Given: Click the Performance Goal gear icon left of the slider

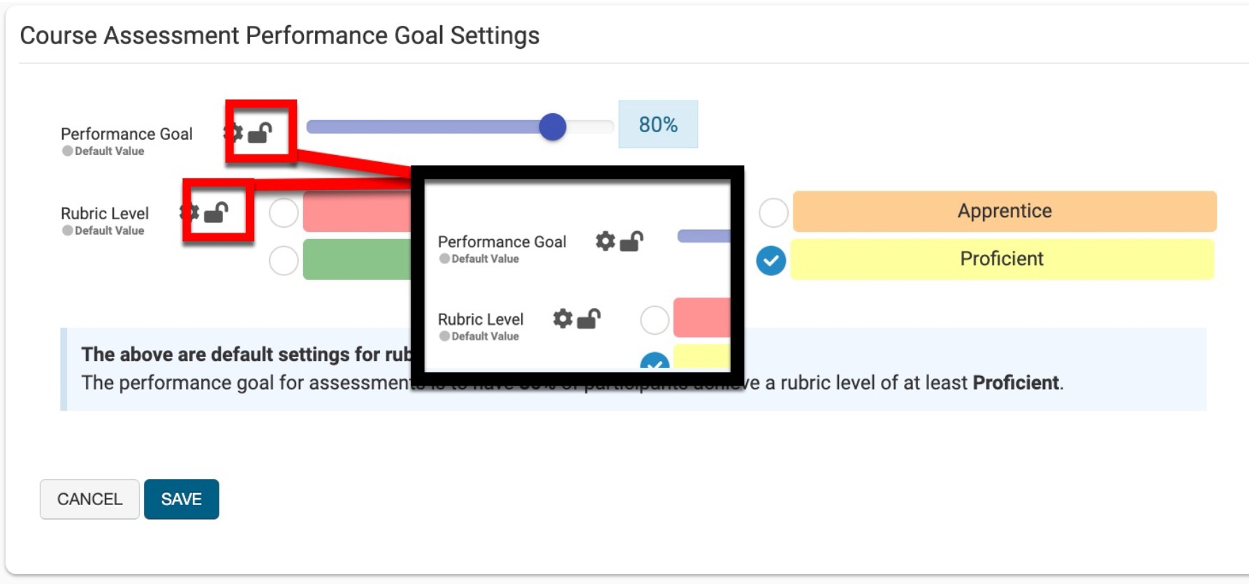Looking at the screenshot, I should click(x=235, y=132).
